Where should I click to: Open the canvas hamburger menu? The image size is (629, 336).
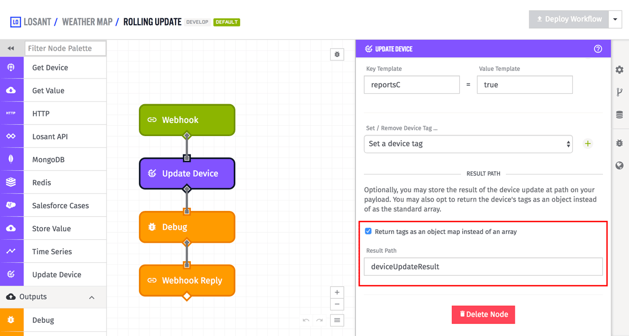click(x=337, y=320)
